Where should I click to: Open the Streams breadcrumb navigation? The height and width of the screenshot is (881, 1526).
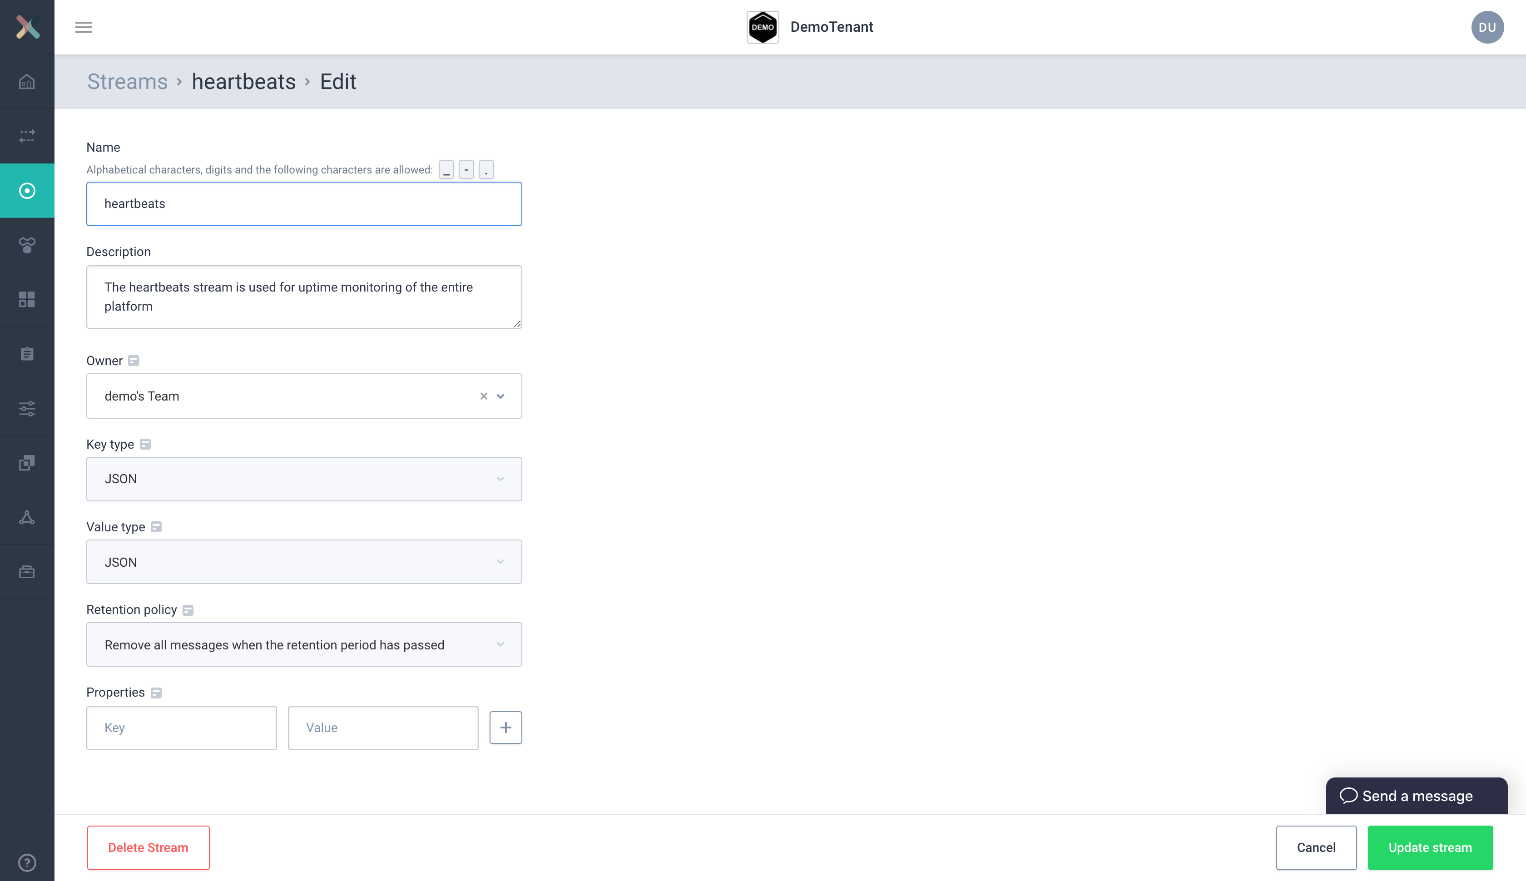point(127,81)
